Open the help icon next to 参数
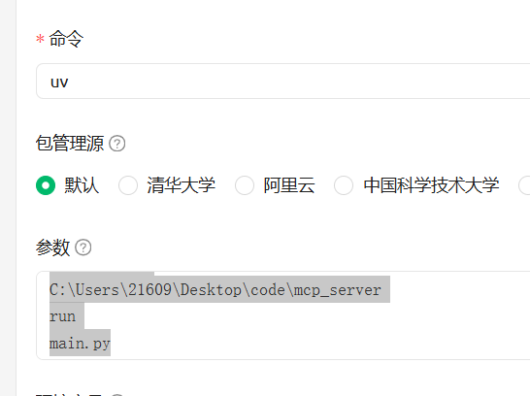This screenshot has width=530, height=396. tap(83, 247)
